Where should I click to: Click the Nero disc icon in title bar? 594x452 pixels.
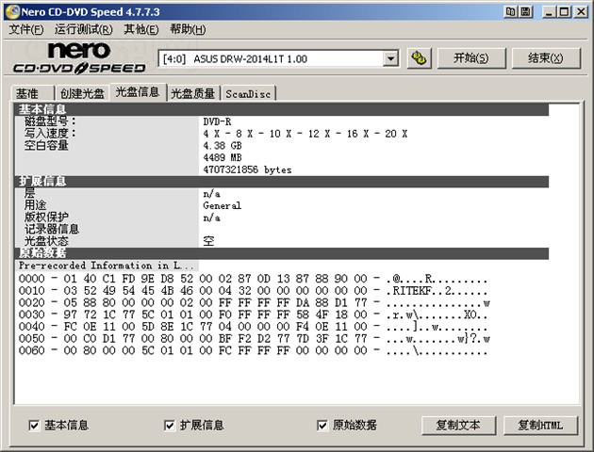coord(12,11)
